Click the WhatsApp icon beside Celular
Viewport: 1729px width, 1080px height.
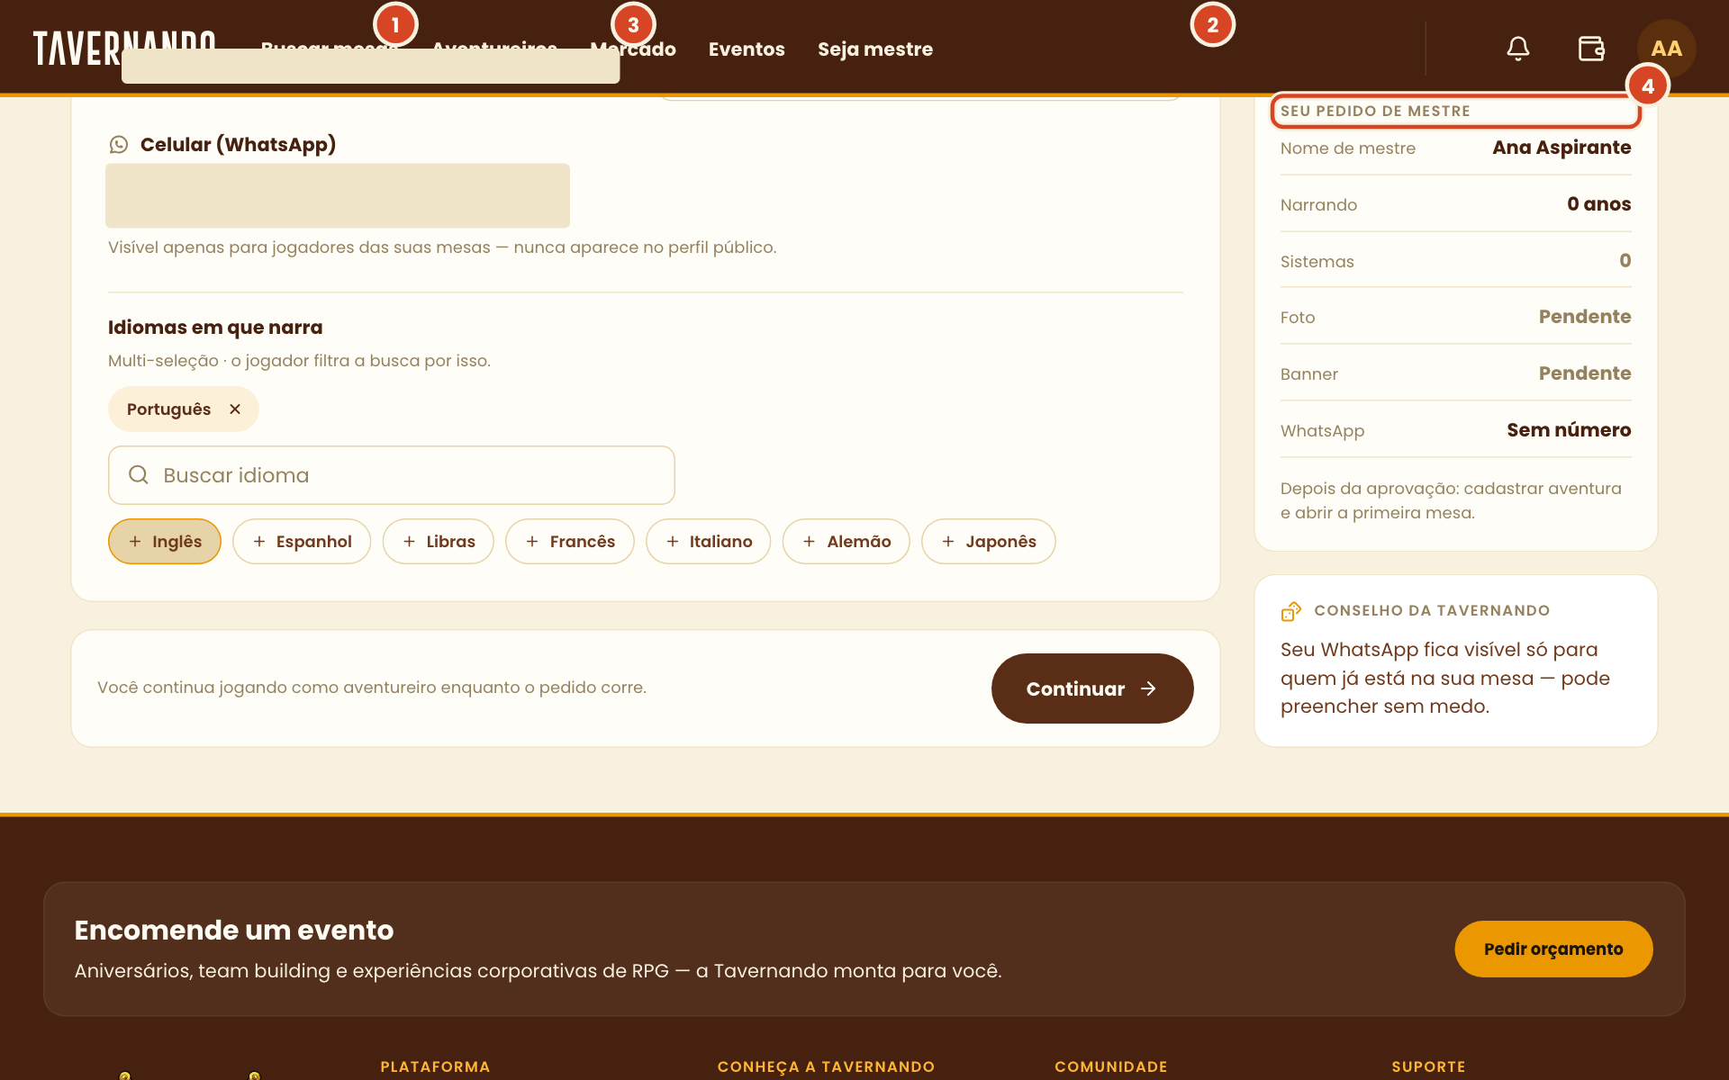pos(119,145)
